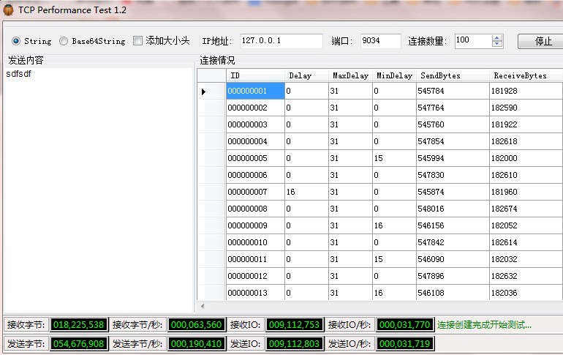Click the 发送IO counter 009,112,803

point(295,344)
